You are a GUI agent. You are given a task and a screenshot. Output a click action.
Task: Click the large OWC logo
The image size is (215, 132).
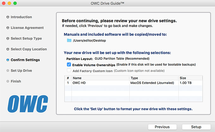click(x=28, y=104)
